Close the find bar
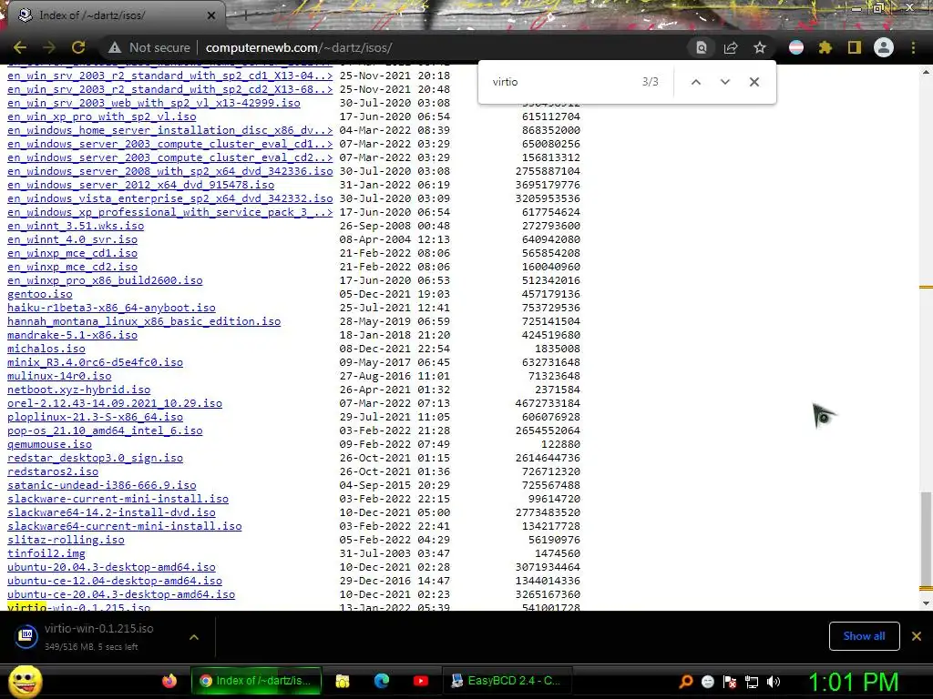 pos(754,82)
